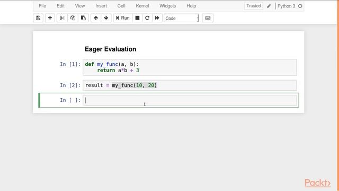Click the kernel idle circle indicator

pos(300,6)
